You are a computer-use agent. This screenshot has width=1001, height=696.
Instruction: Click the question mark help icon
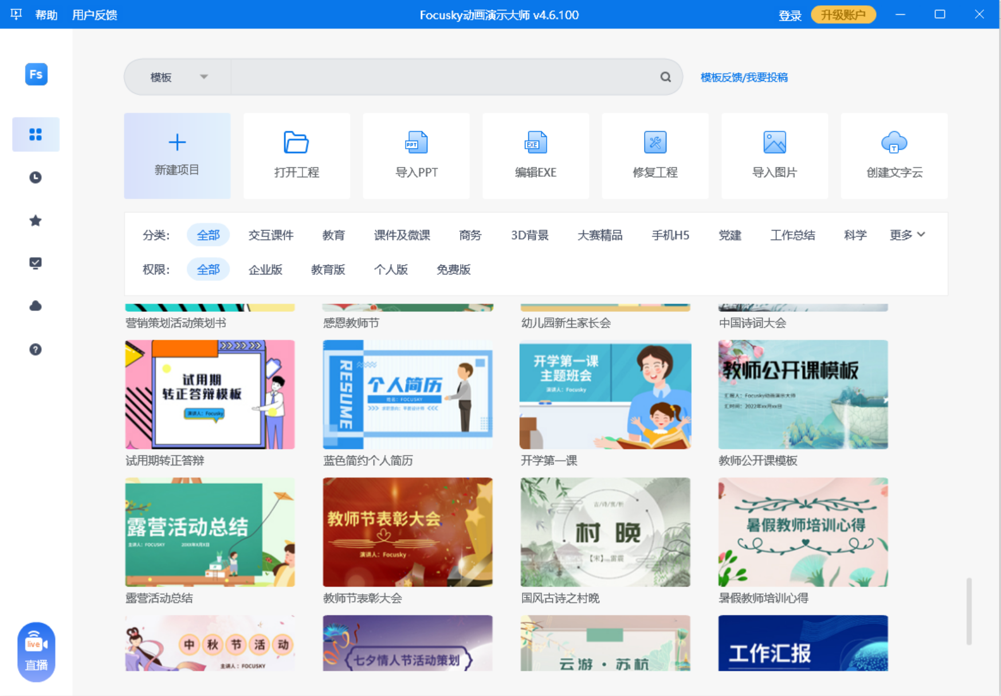click(36, 349)
